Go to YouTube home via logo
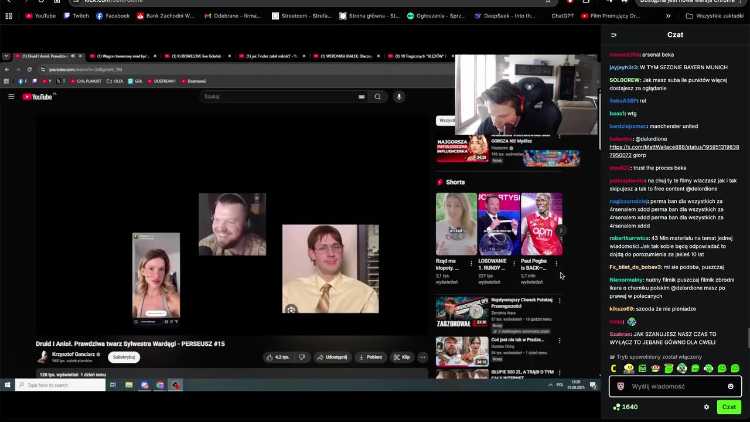 click(38, 97)
